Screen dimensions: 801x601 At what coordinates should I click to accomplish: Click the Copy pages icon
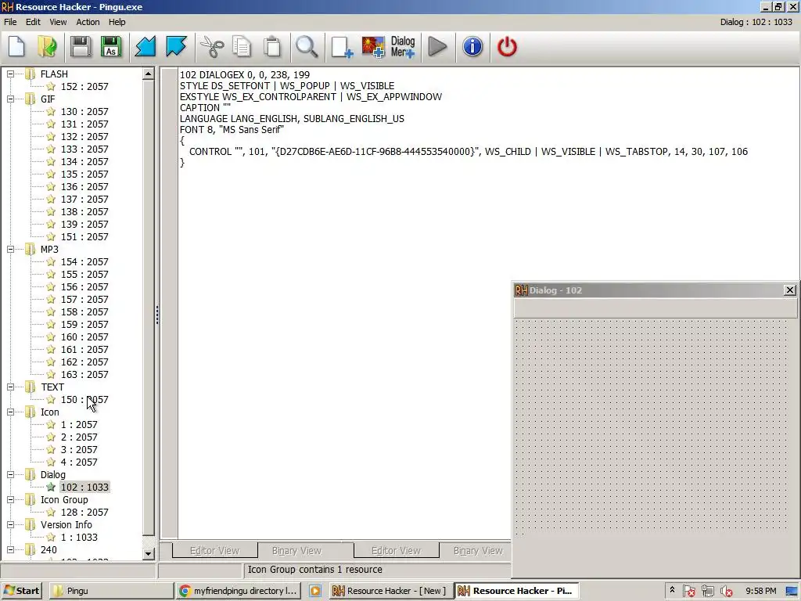(x=242, y=46)
